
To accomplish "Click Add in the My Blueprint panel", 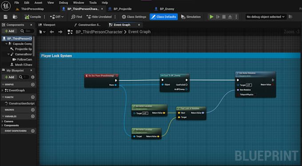I will (x=10, y=77).
